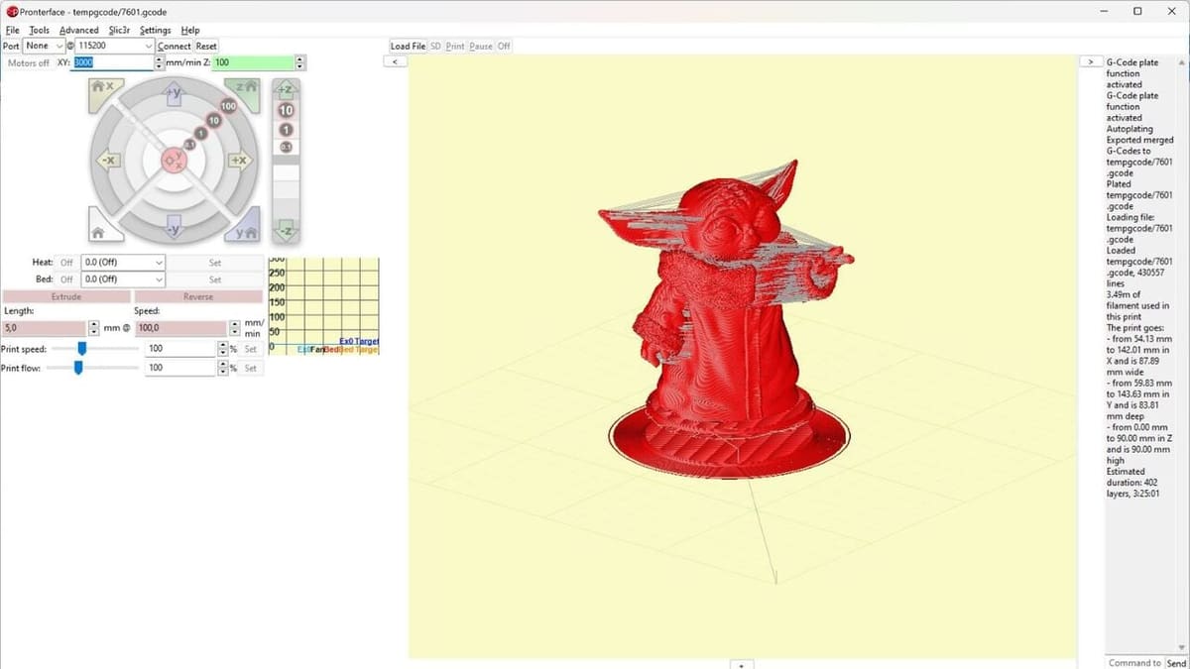Jog the print head with the +Y arrow
This screenshot has width=1190, height=669.
174,95
